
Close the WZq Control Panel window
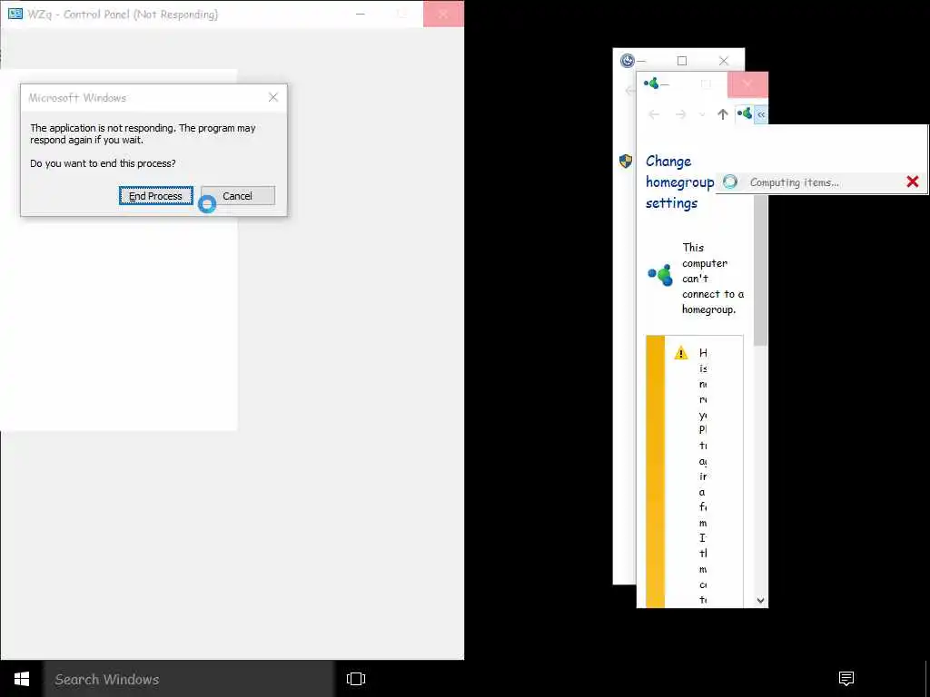443,14
